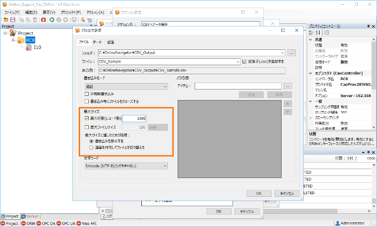Click the open folder toolbar icon
This screenshot has width=377, height=227.
coord(6,20)
